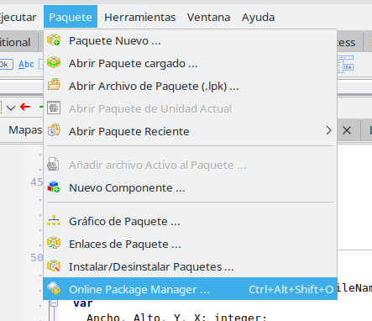This screenshot has width=372, height=321.
Task: Open Abrir Paquete Reciente submenu
Action: click(190, 131)
